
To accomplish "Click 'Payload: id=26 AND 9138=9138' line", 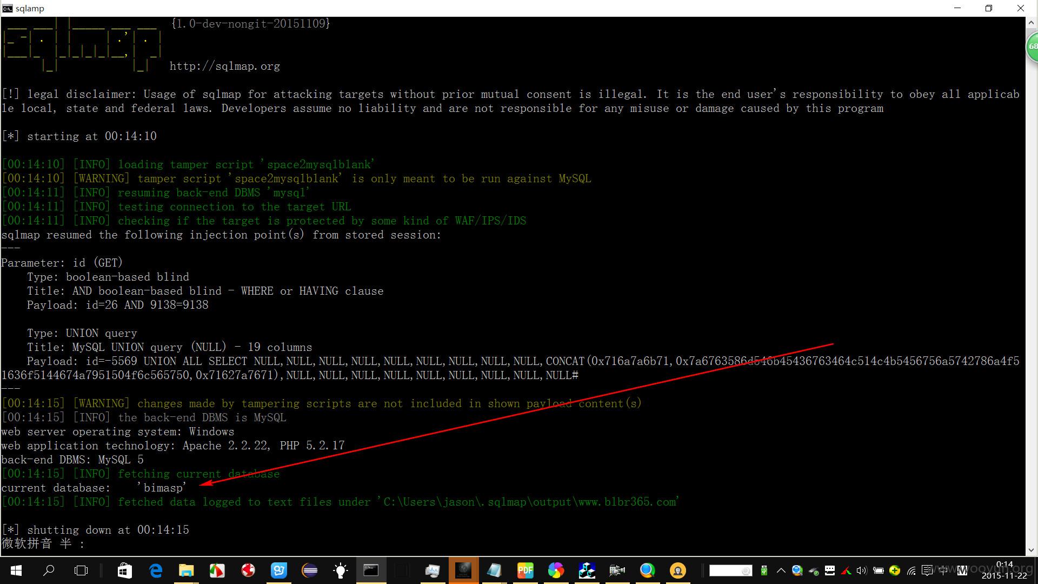I will pos(118,305).
